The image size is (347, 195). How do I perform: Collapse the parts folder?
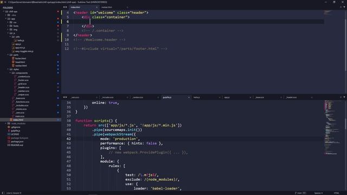click(8, 55)
